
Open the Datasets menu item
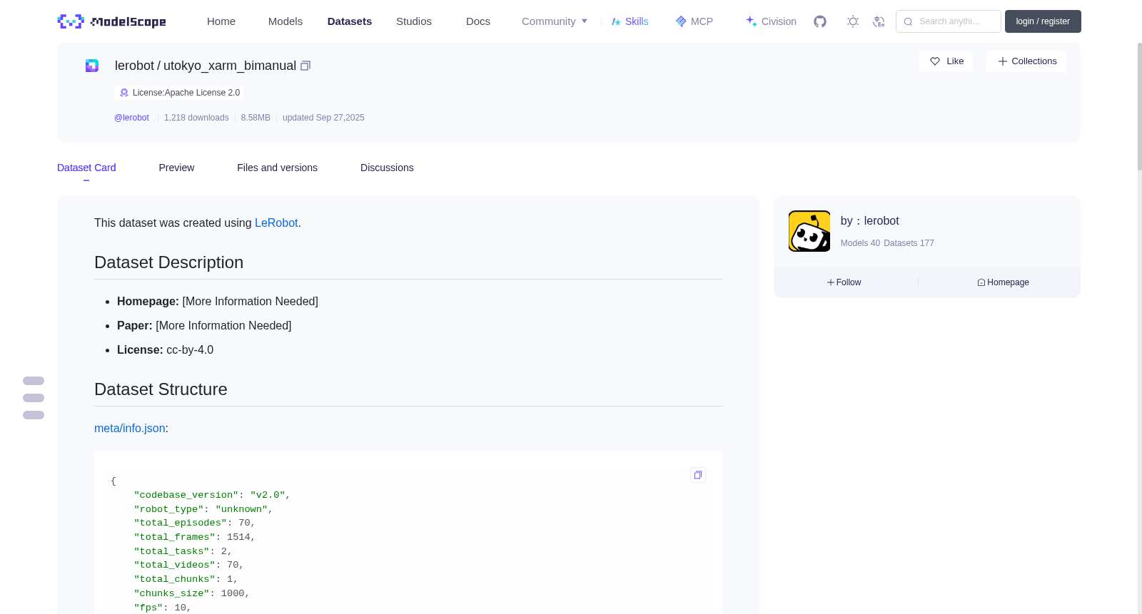tap(350, 21)
